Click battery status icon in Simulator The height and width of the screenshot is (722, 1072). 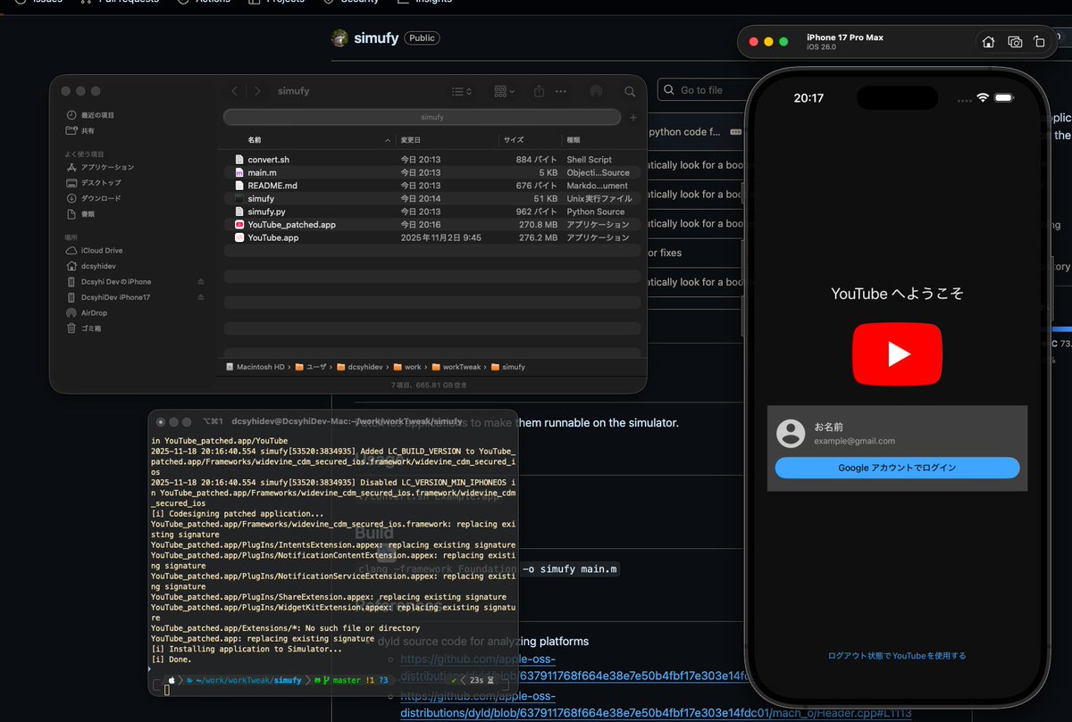1004,96
